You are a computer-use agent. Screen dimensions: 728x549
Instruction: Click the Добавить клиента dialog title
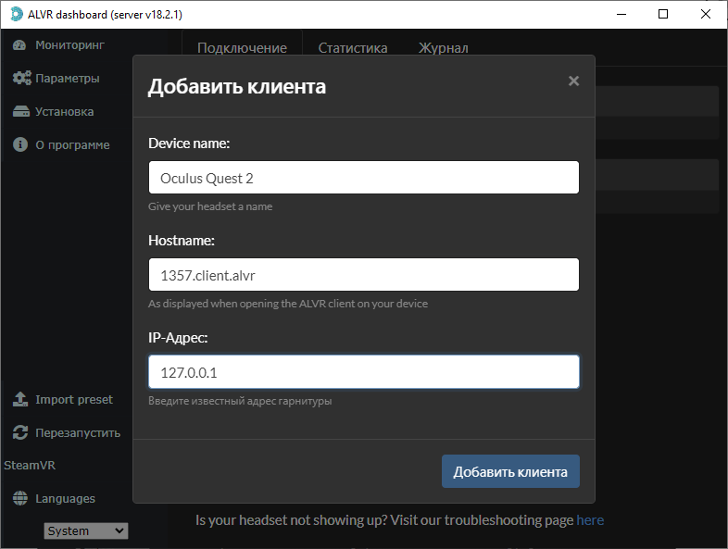pos(237,86)
